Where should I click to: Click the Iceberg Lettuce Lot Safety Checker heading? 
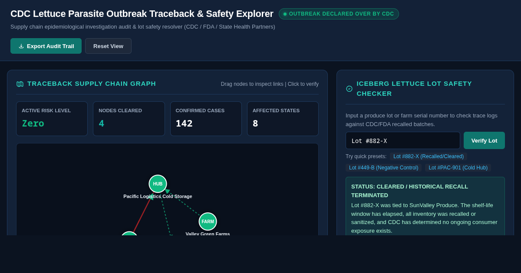click(414, 88)
